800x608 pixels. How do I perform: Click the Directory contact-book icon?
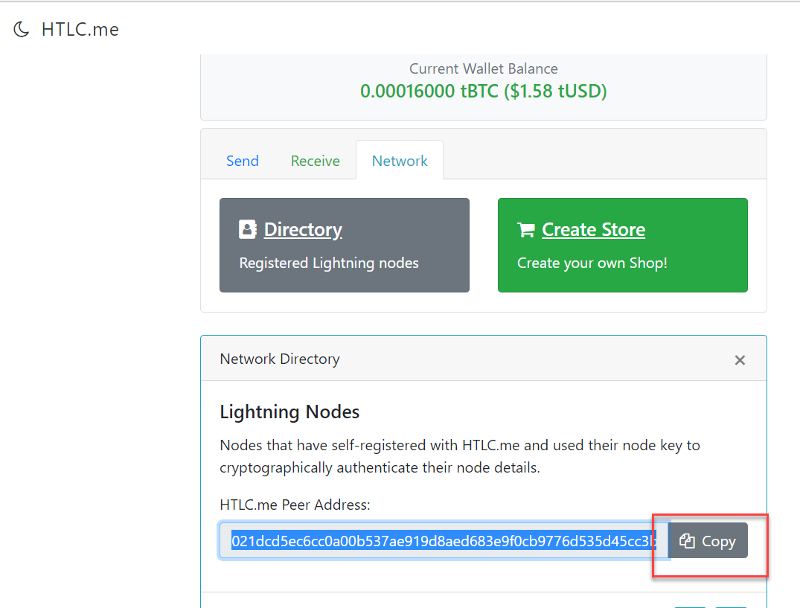point(248,229)
